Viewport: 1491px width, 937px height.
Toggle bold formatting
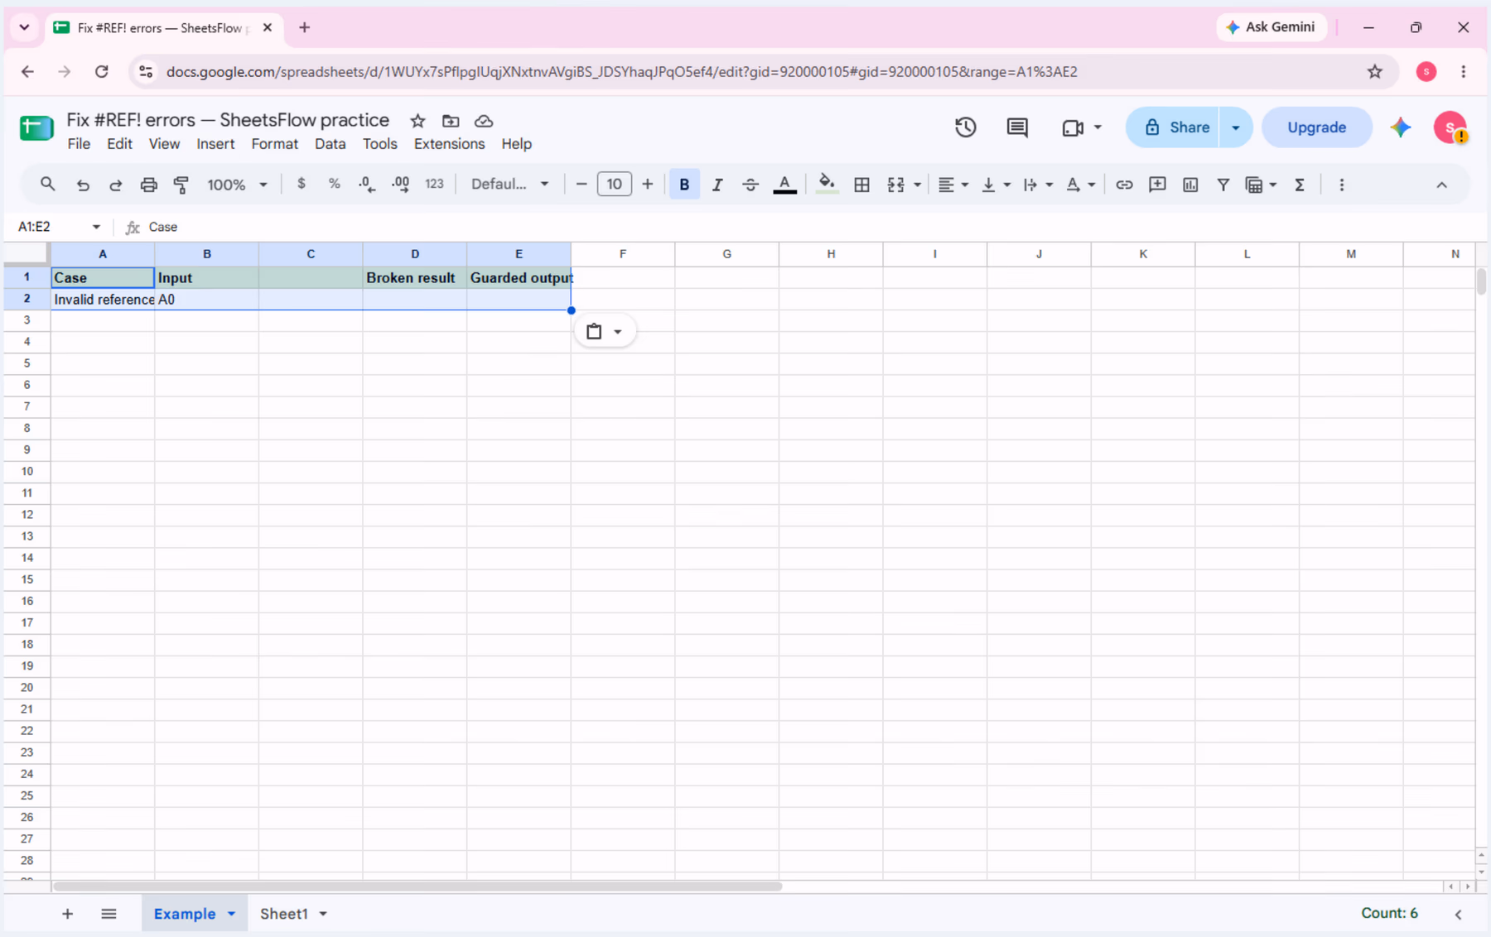pos(684,185)
